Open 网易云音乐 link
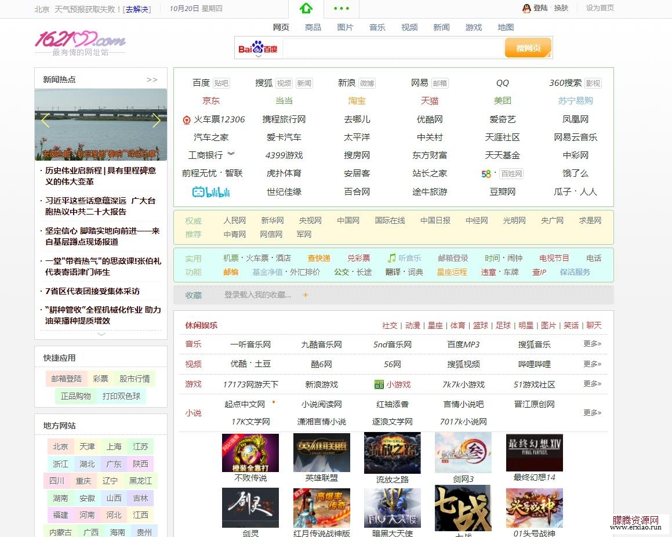Image resolution: width=672 pixels, height=537 pixels. tap(575, 137)
